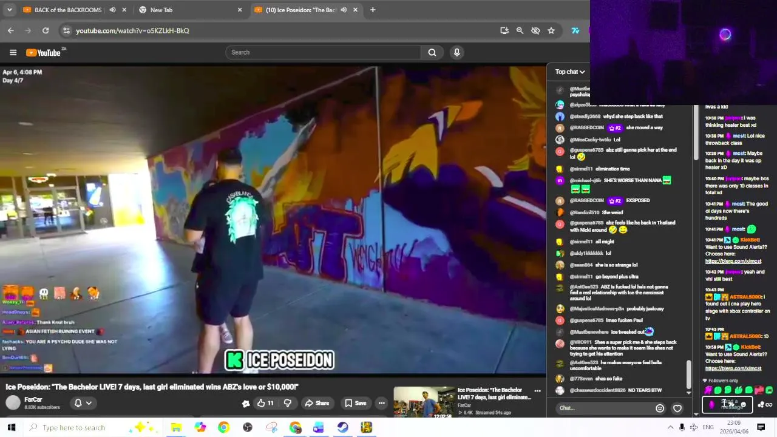Reload the page with the refresh icon
The height and width of the screenshot is (437, 777).
(46, 30)
